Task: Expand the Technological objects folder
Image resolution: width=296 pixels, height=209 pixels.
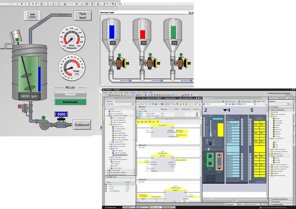Action: tap(109, 144)
